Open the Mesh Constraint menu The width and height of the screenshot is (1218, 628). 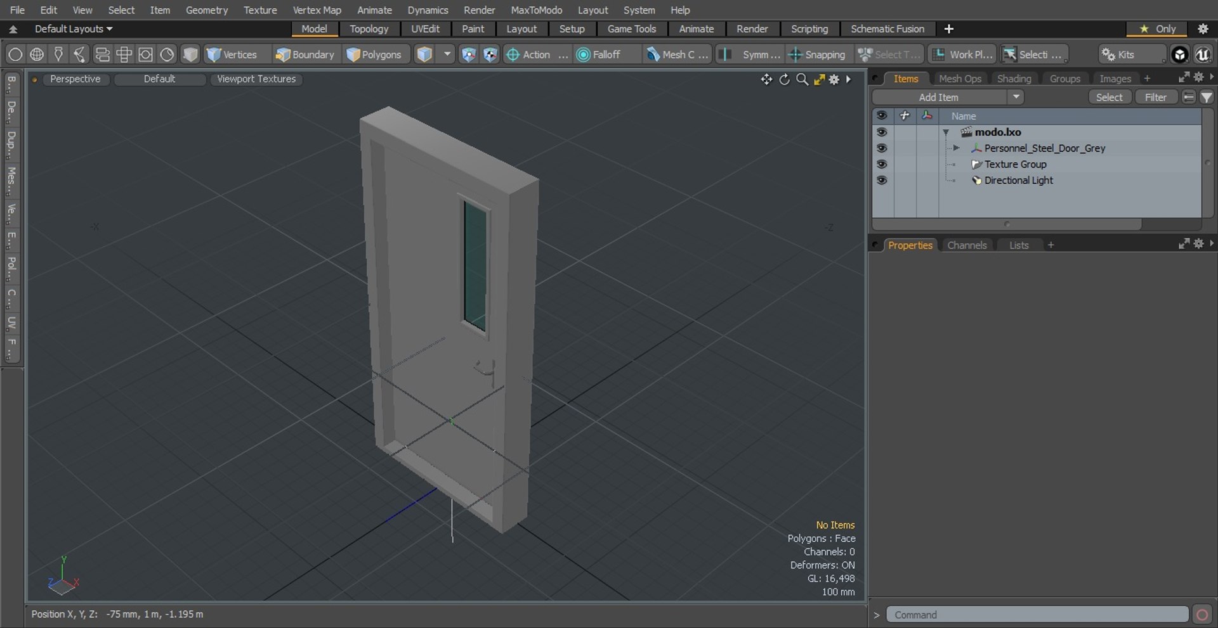[x=678, y=54]
